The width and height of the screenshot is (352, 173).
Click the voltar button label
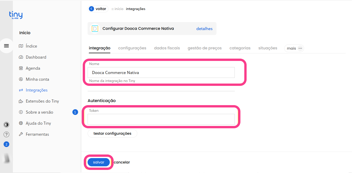101,9
